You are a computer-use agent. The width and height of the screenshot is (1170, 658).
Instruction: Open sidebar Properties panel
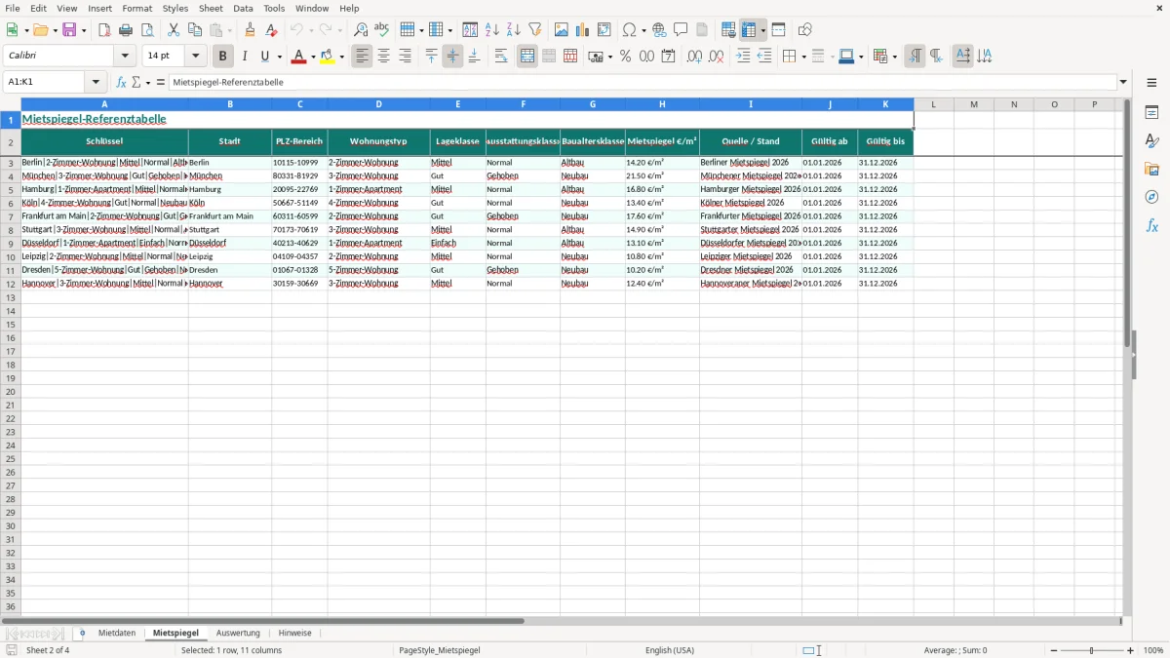(1151, 113)
